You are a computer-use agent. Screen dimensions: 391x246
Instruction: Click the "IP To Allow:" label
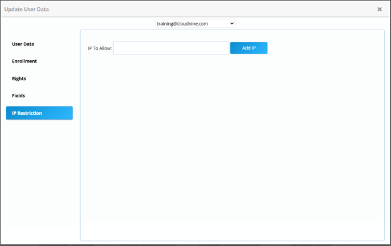pyautogui.click(x=99, y=48)
